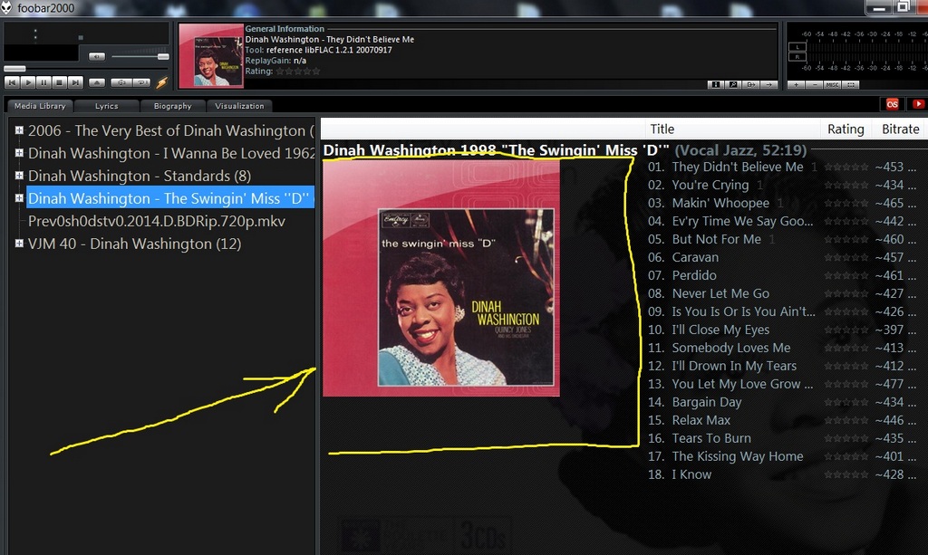Viewport: 928px width, 555px height.
Task: Adjust the volume slider handle
Action: (x=163, y=57)
